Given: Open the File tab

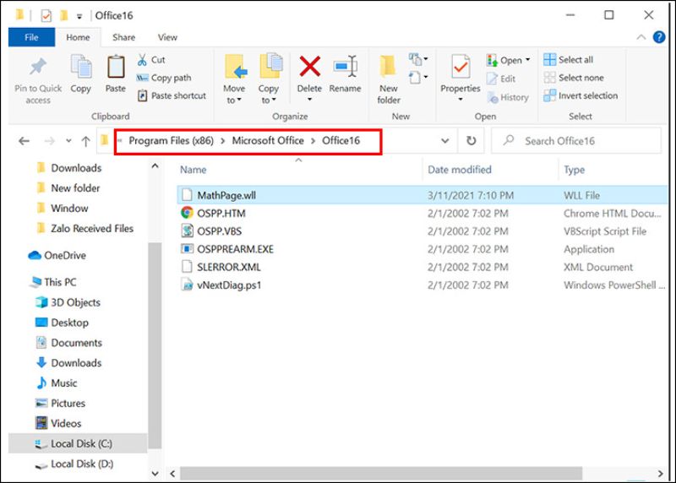Looking at the screenshot, I should coord(31,37).
